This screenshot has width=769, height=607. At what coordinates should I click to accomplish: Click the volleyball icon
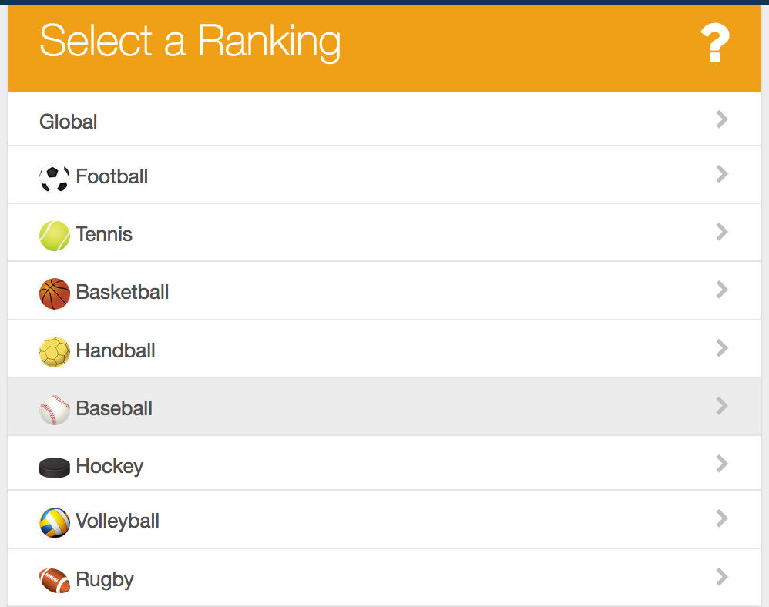click(55, 522)
